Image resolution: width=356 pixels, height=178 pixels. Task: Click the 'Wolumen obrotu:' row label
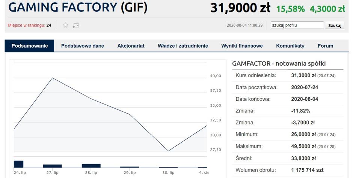click(256, 170)
